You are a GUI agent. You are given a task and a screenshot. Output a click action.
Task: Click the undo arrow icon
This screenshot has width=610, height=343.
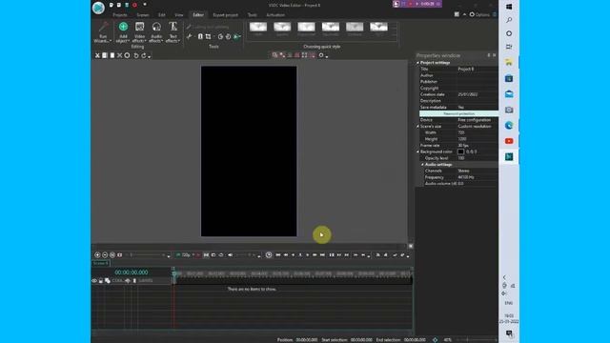(x=135, y=55)
